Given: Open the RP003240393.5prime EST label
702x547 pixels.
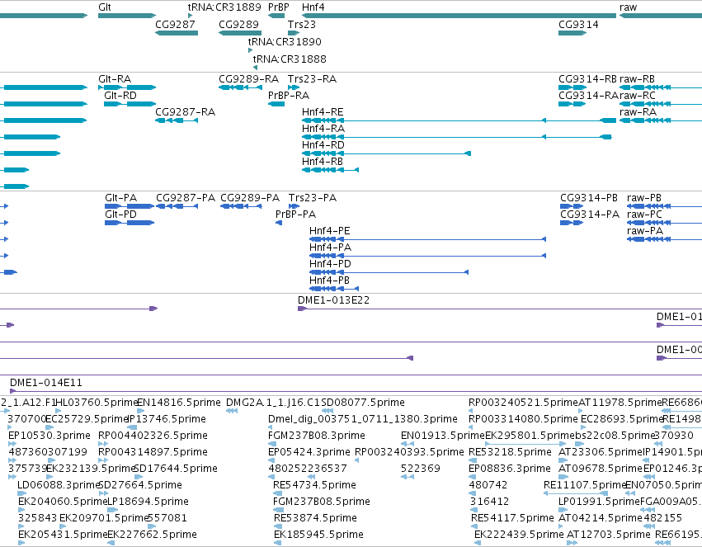Looking at the screenshot, I should point(409,452).
